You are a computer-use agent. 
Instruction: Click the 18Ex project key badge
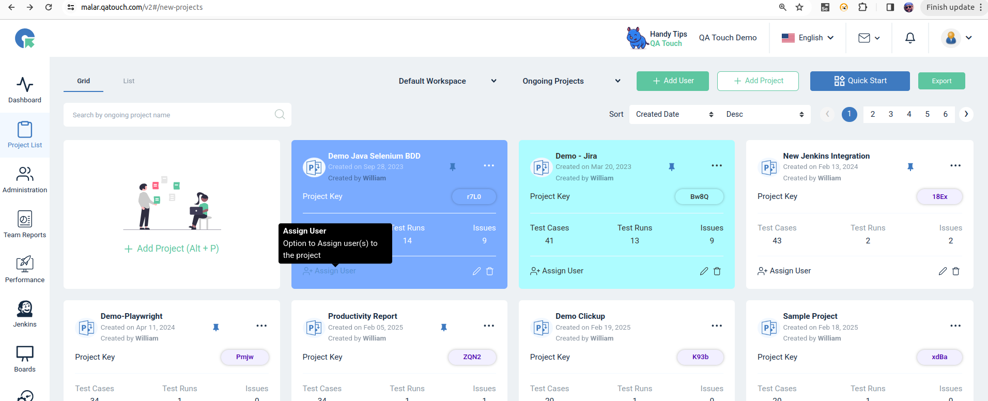(939, 197)
